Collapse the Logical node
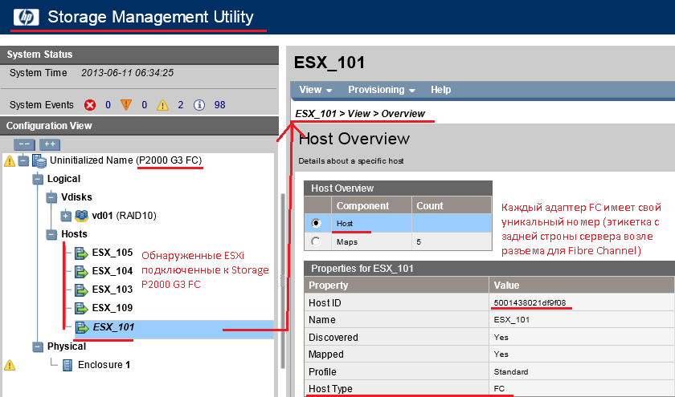 (x=38, y=179)
